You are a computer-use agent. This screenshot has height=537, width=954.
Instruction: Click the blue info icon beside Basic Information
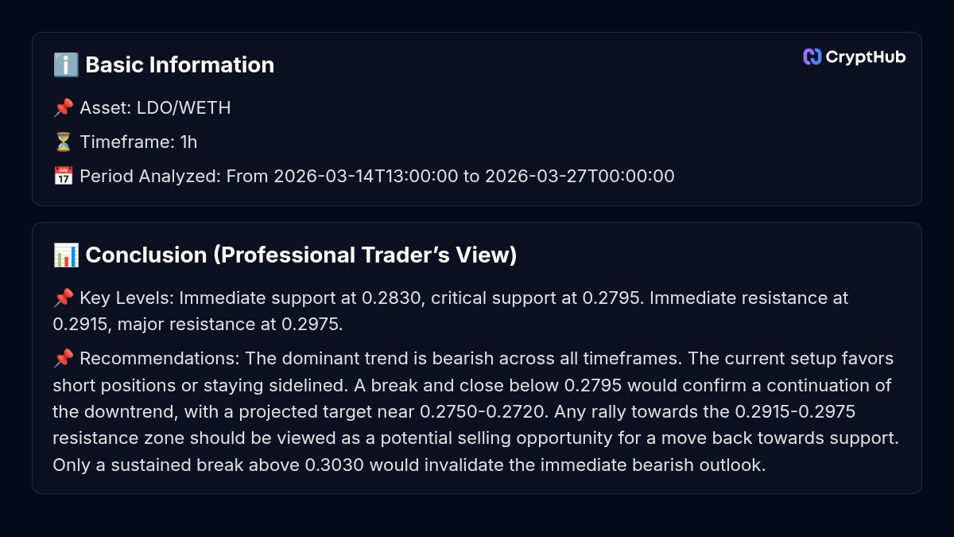[x=66, y=65]
